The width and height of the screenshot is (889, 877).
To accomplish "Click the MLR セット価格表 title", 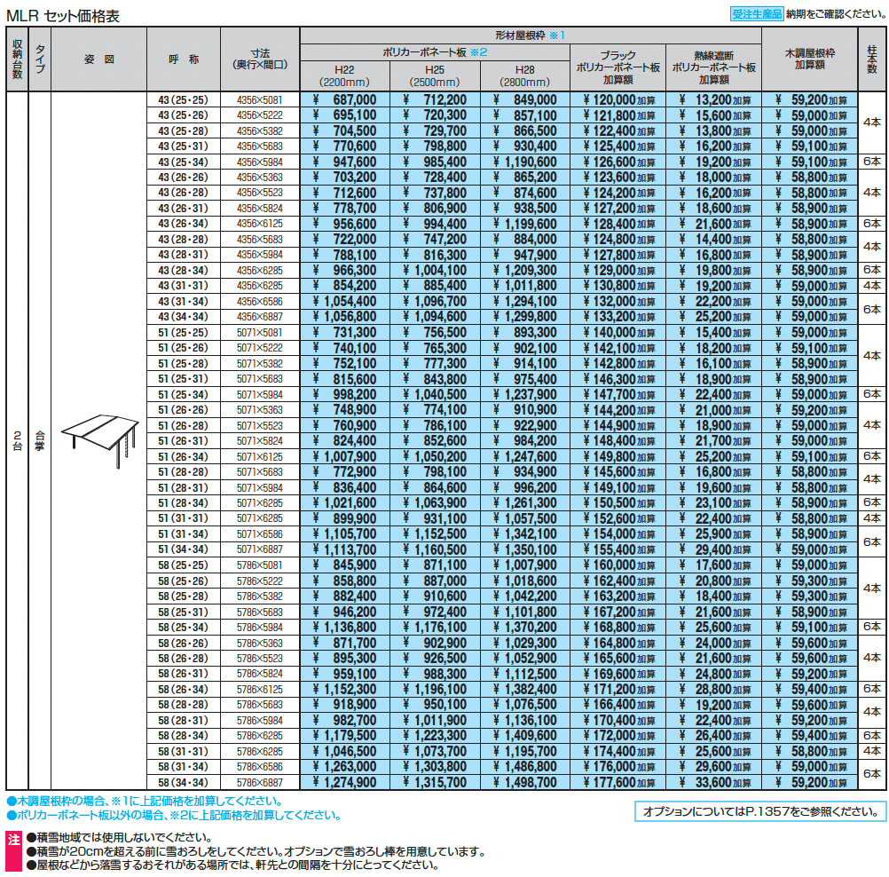I will [x=62, y=15].
